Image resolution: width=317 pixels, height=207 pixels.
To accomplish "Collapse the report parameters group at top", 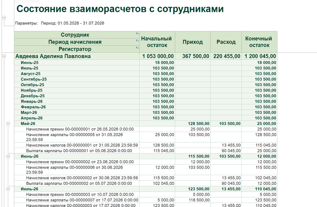I will click(x=4, y=18).
